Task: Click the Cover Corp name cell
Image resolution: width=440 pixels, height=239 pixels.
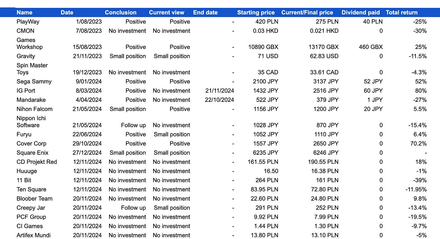Action: [31, 144]
